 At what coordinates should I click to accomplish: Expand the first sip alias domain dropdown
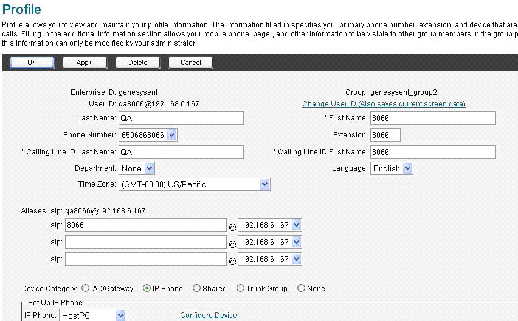pos(296,226)
